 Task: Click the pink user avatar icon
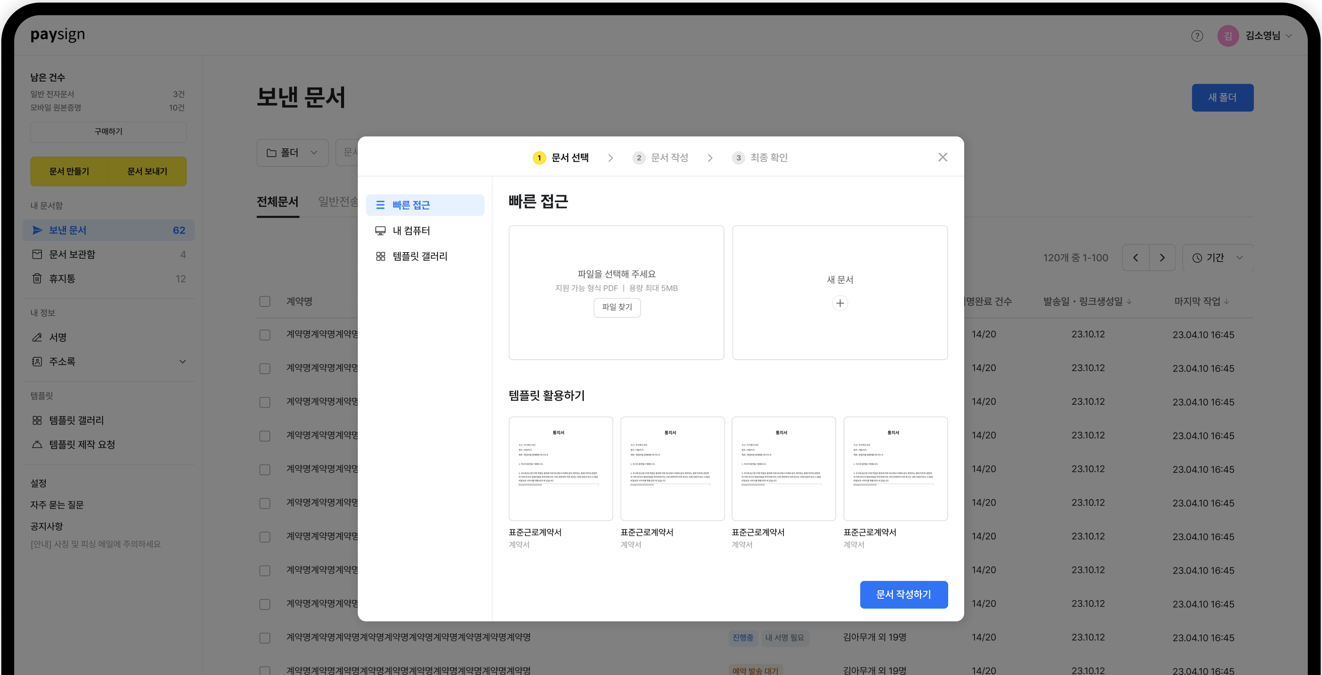pos(1228,36)
